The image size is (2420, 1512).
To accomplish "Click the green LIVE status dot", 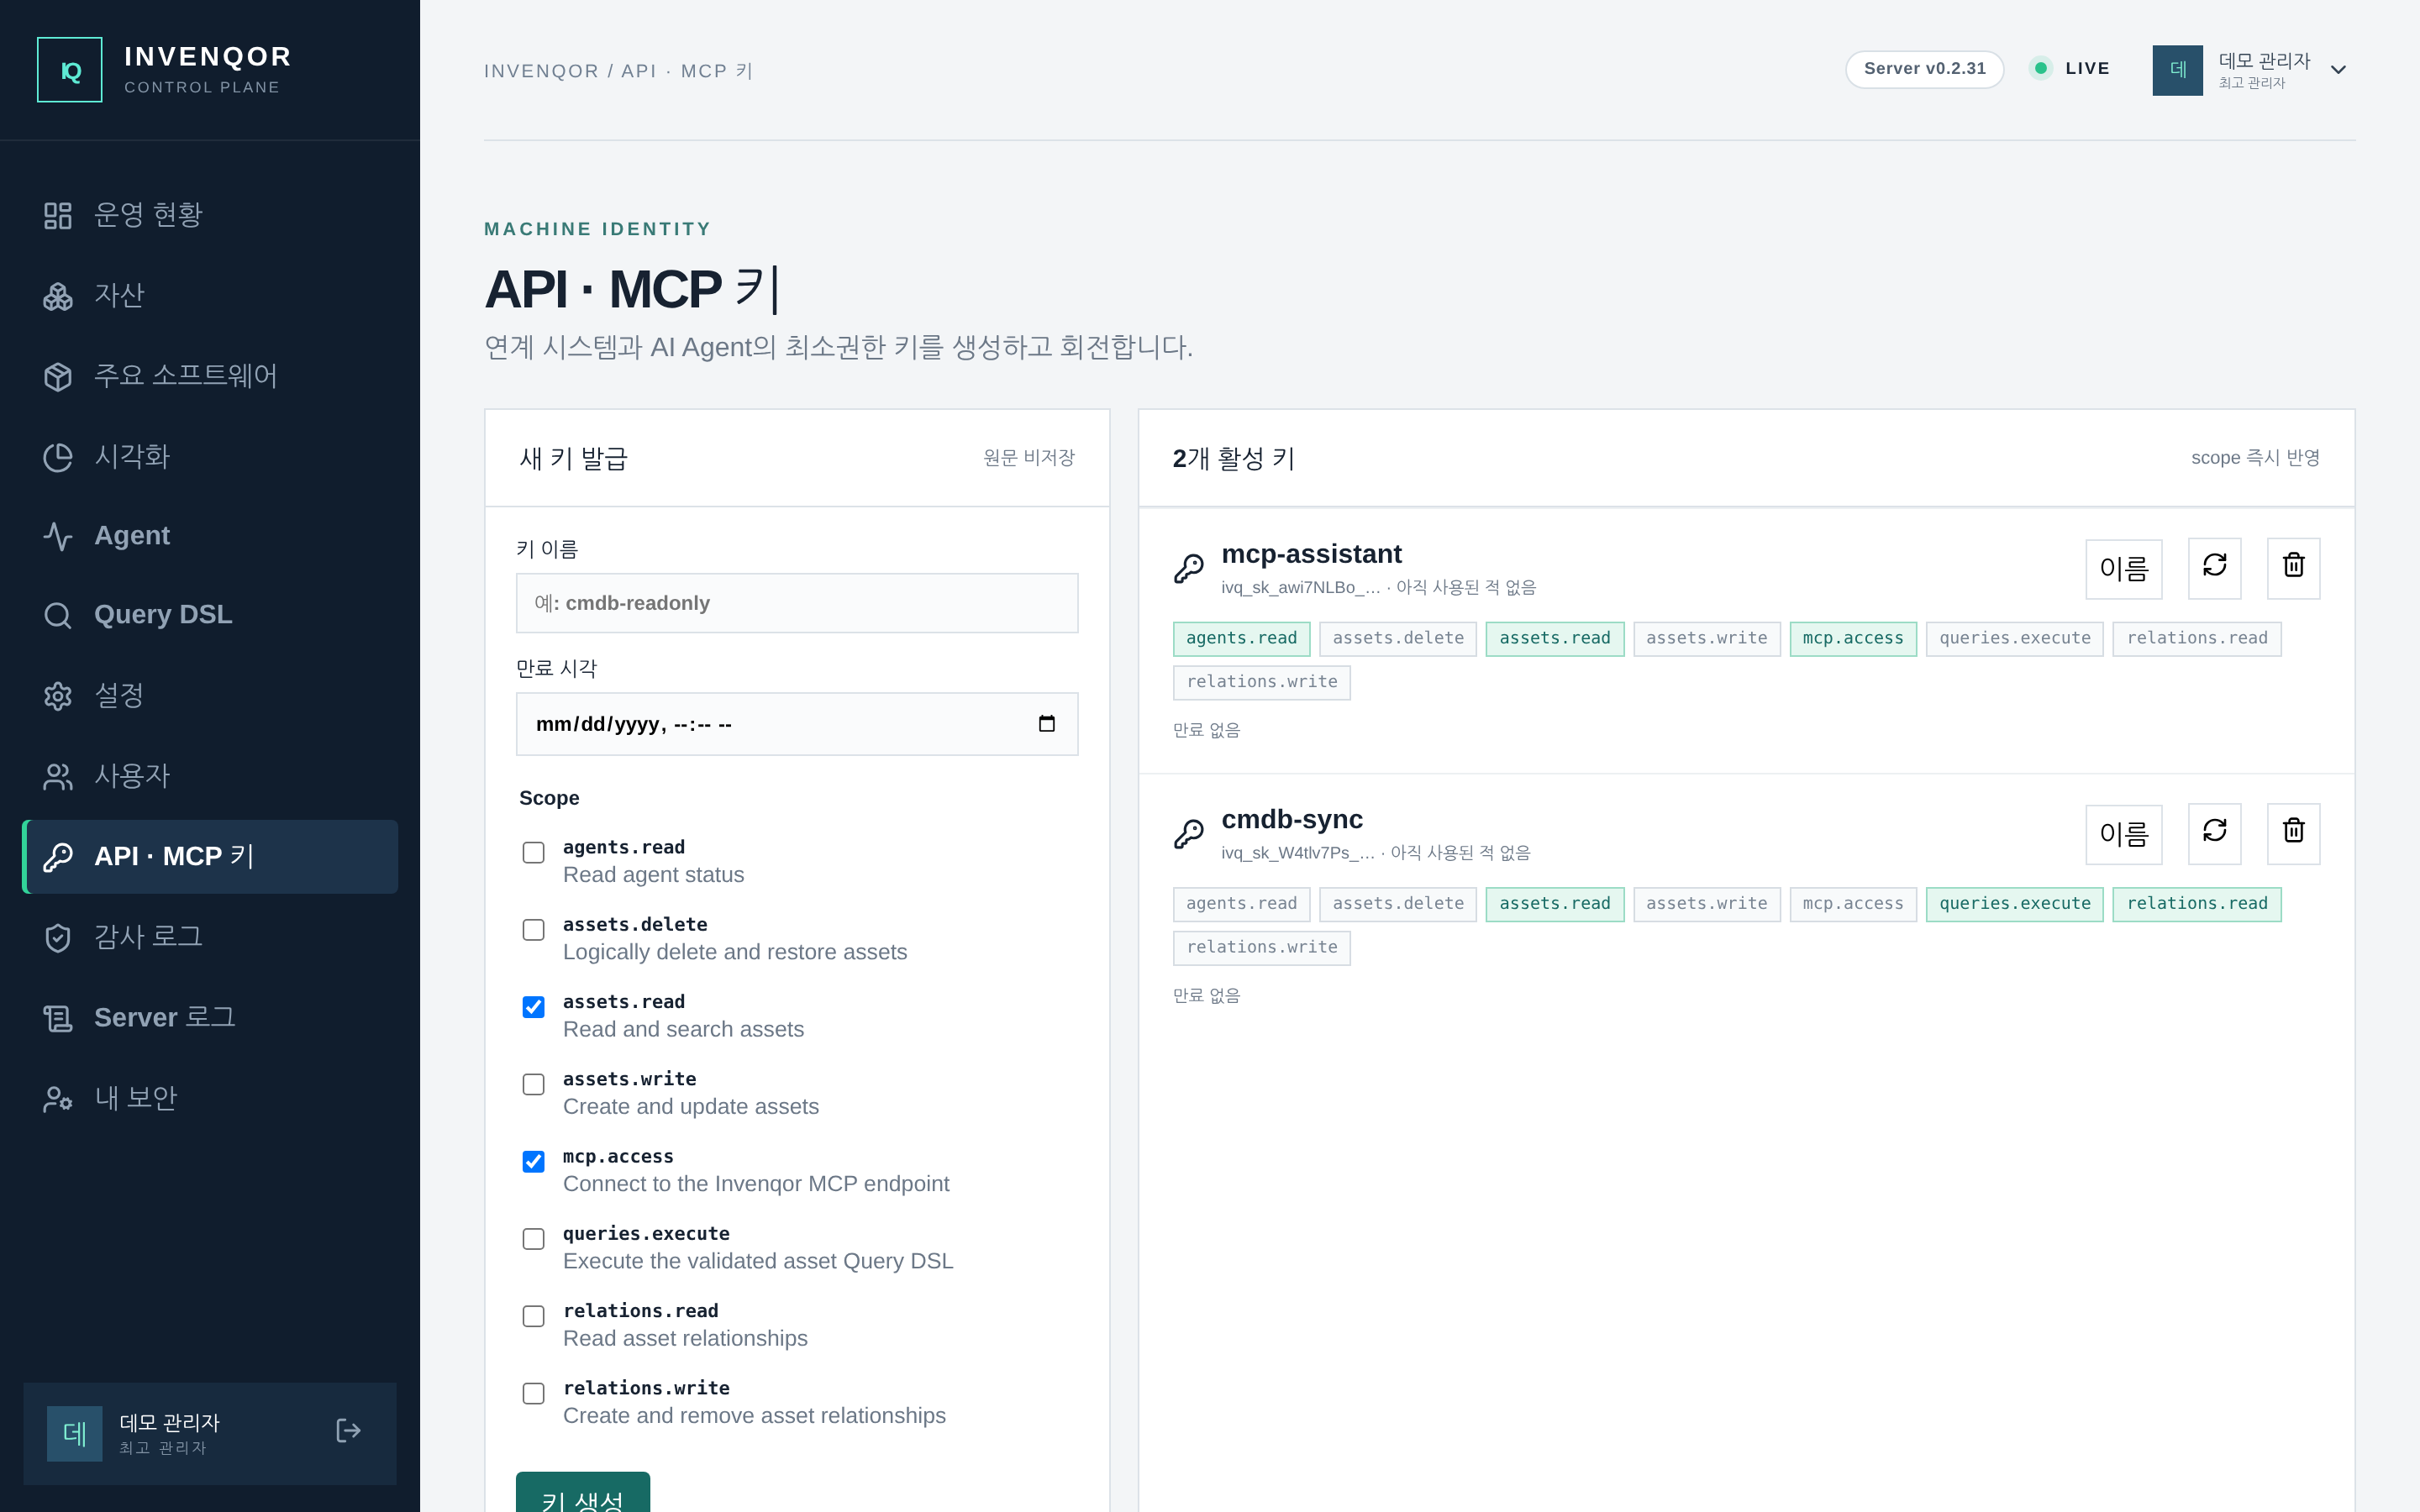I will click(2041, 68).
